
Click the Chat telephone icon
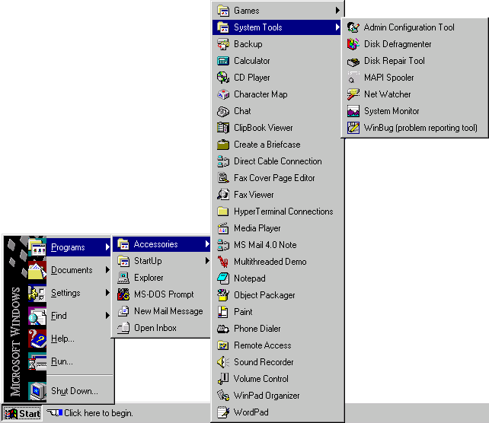(x=223, y=111)
